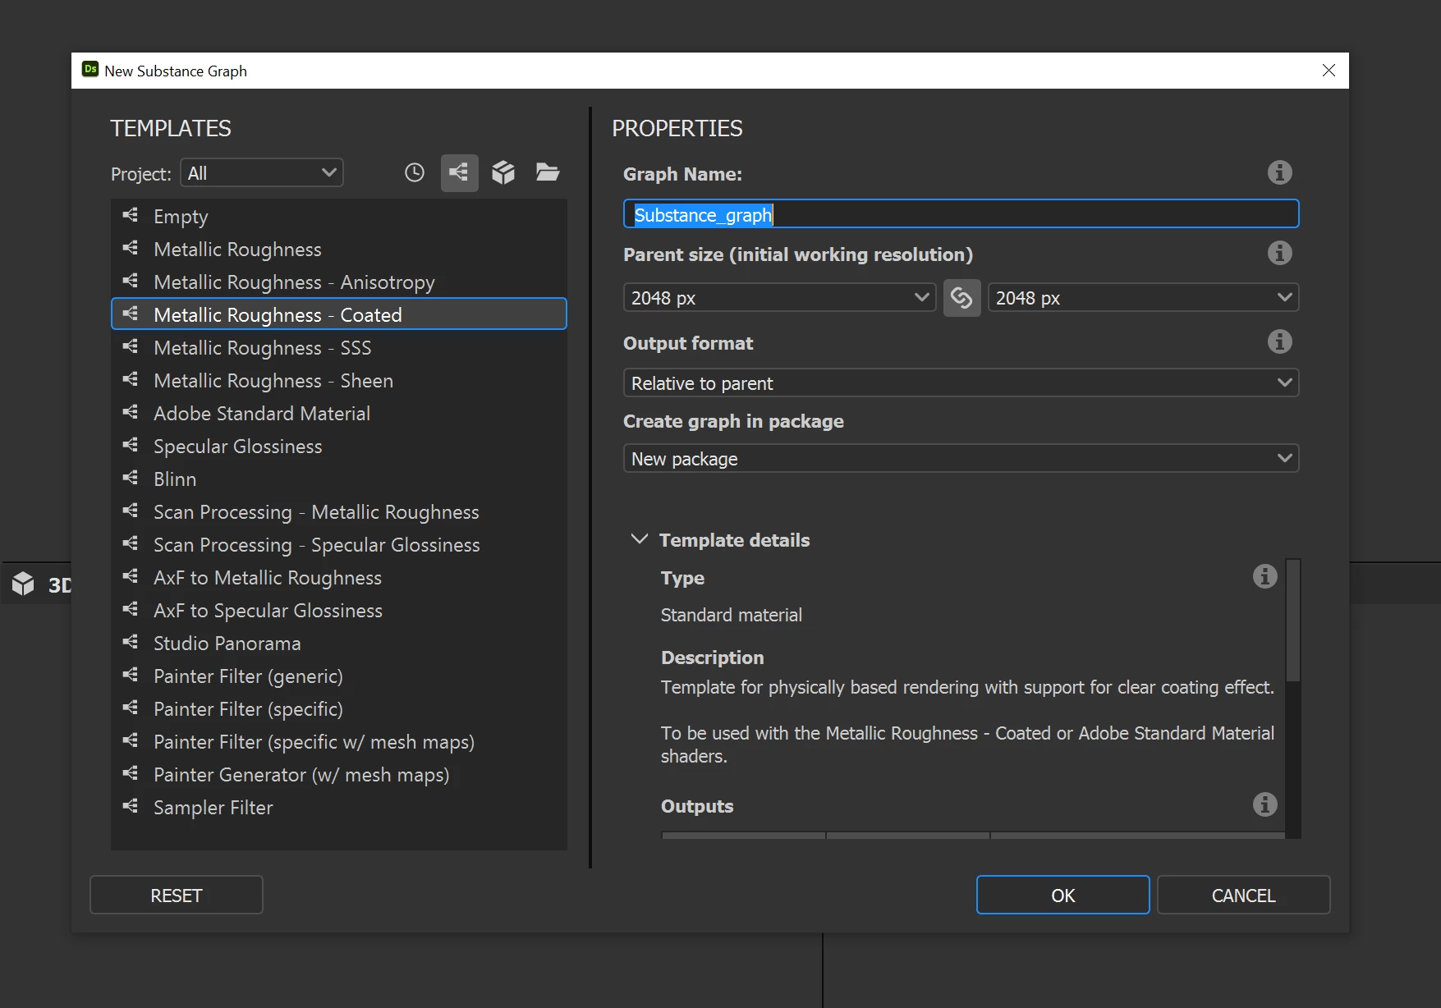This screenshot has height=1008, width=1441.
Task: Click the Standard material type text
Action: point(731,615)
